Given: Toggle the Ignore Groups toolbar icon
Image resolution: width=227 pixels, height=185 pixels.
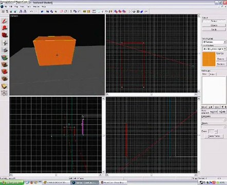Looking at the screenshot, I should [x=55, y=11].
